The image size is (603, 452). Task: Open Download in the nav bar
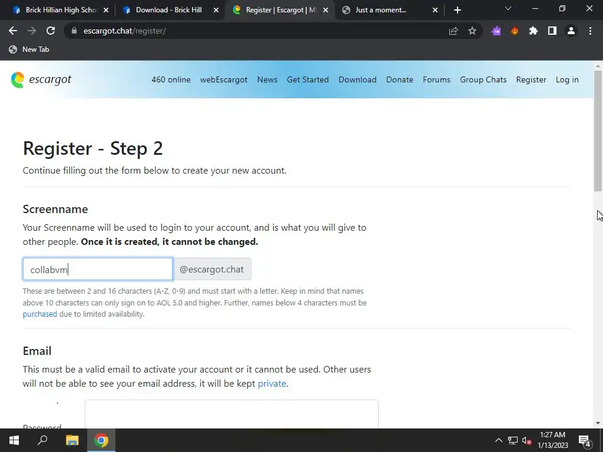pos(357,79)
